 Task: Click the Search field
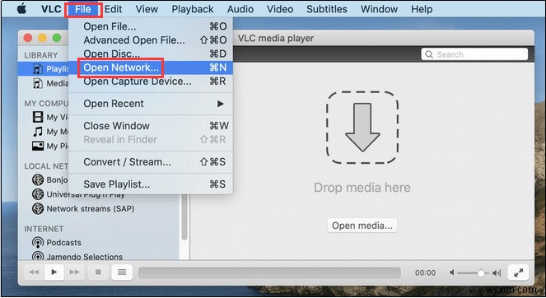474,54
